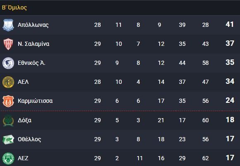Click Απόλλωνας points total 41
The image size is (240, 166).
point(230,24)
